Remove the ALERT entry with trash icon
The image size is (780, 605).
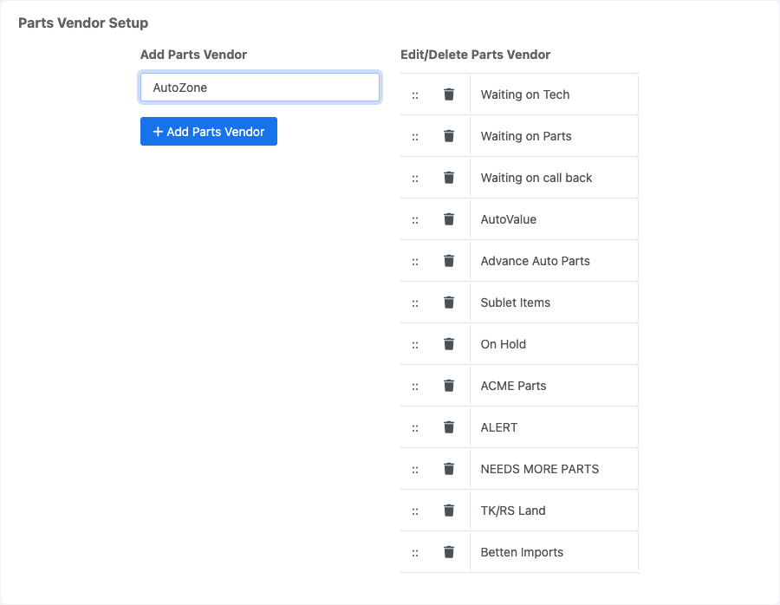pos(449,427)
